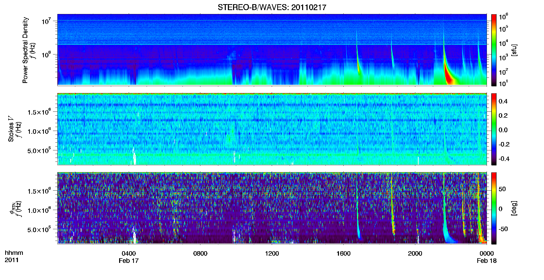Click the 0.4 tick on Stokes colorbar
This screenshot has height=280, width=544.
(x=503, y=101)
